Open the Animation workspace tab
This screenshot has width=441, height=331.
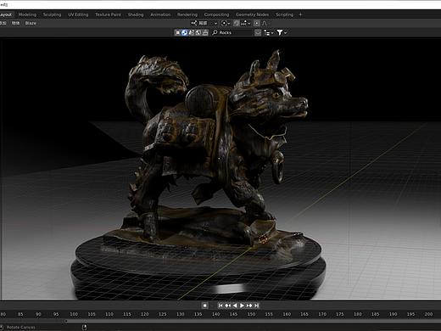coord(160,14)
